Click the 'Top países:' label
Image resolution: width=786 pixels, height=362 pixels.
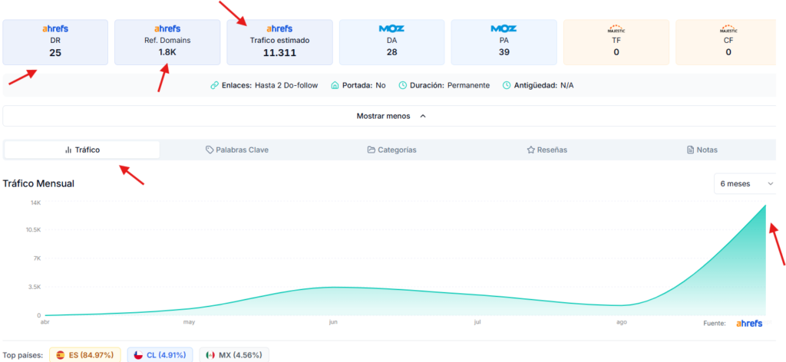(x=22, y=355)
